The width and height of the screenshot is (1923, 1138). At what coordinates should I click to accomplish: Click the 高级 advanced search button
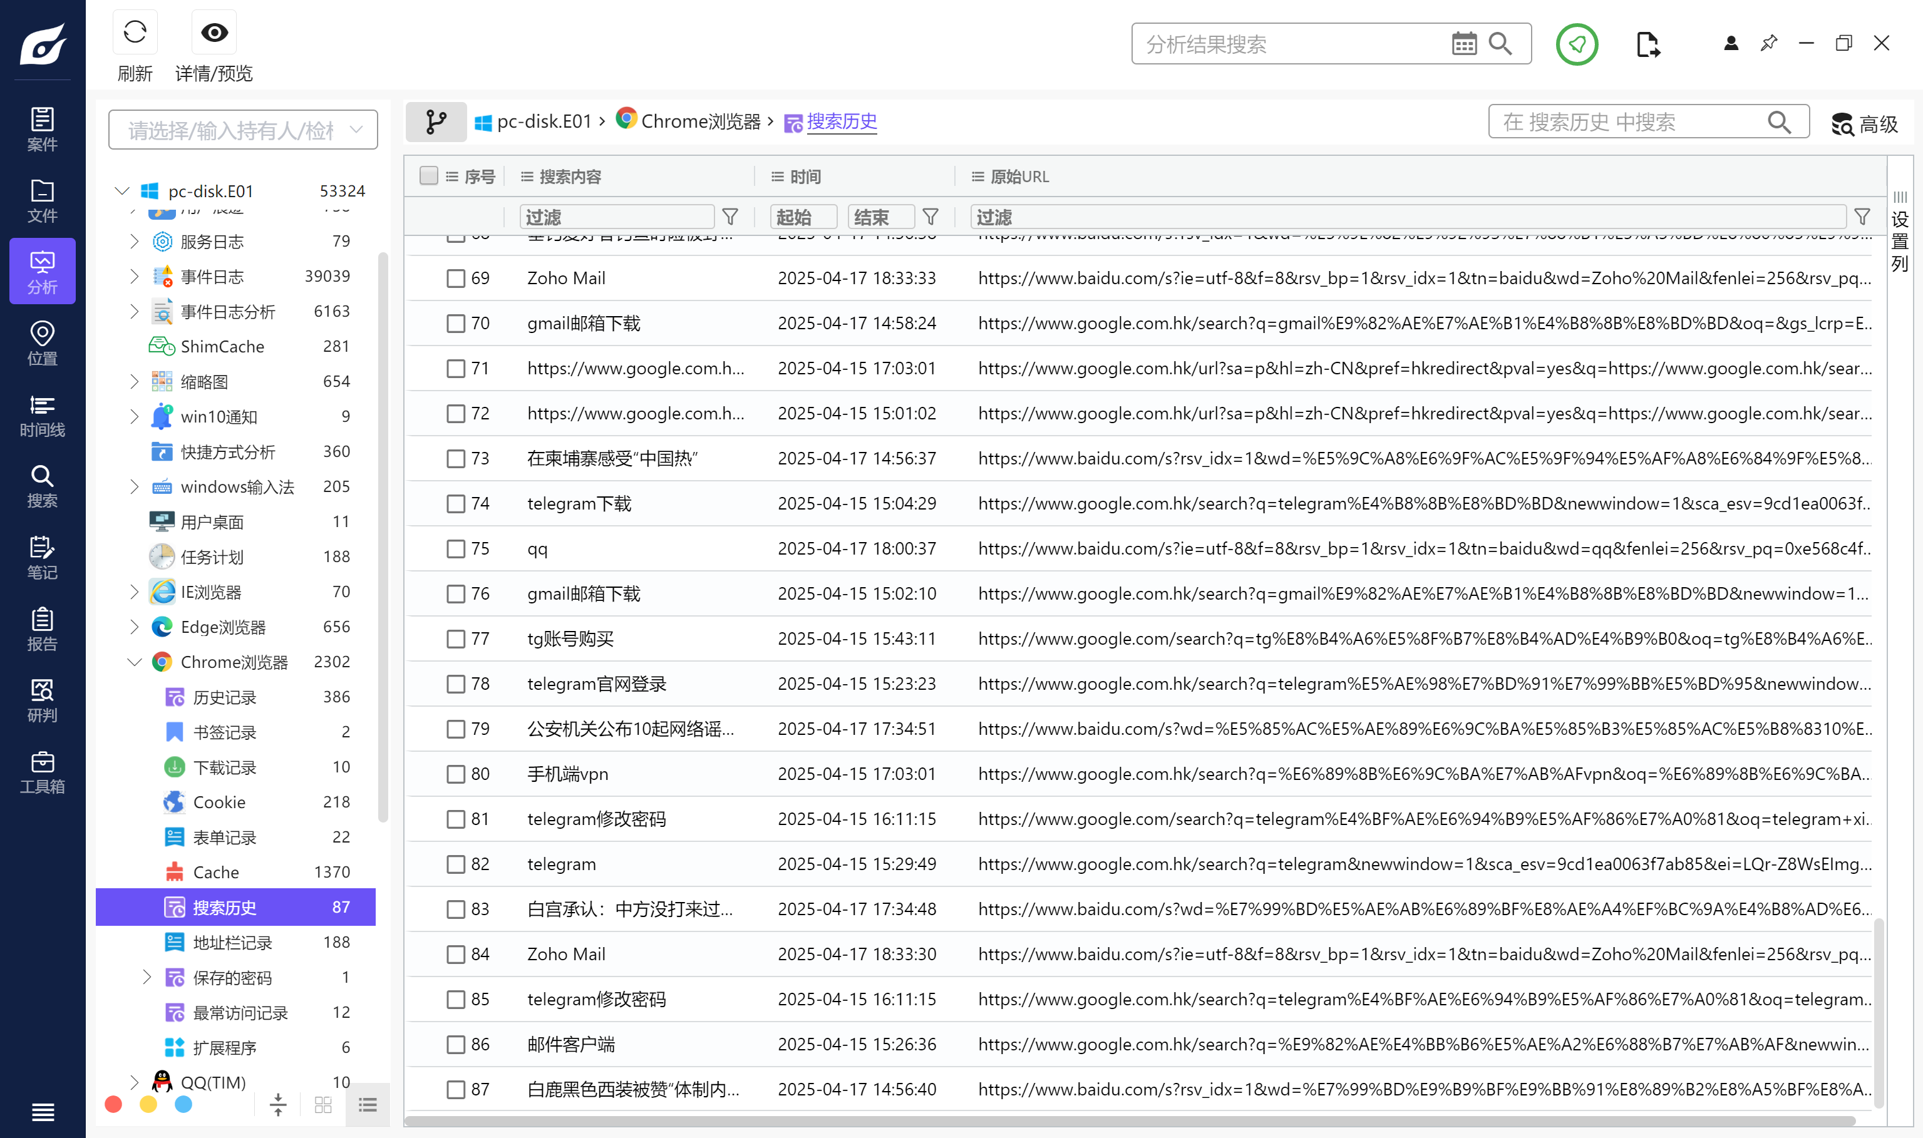1864,123
